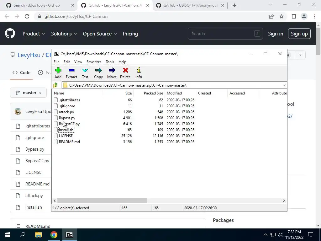Image resolution: width=321 pixels, height=241 pixels.
Task: Go up one folder with the up-arrow icon
Action: click(55, 85)
